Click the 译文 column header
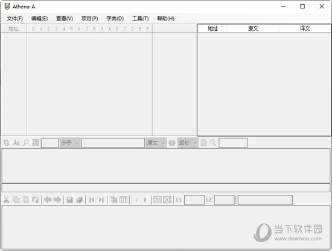Viewport: 332px width, 251px height. [305, 28]
